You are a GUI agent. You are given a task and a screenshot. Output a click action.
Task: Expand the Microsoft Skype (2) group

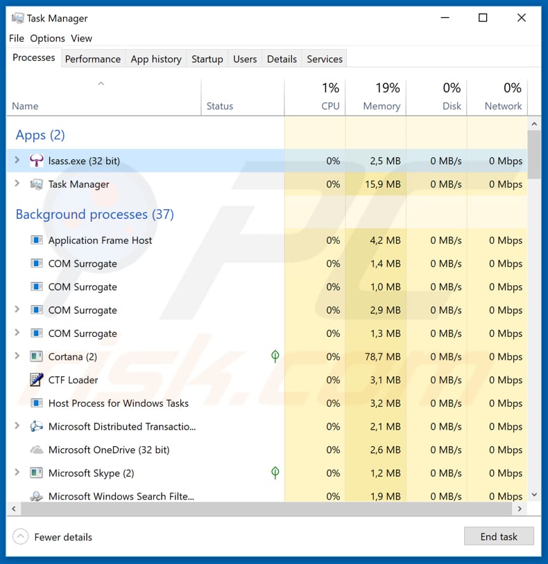point(17,472)
